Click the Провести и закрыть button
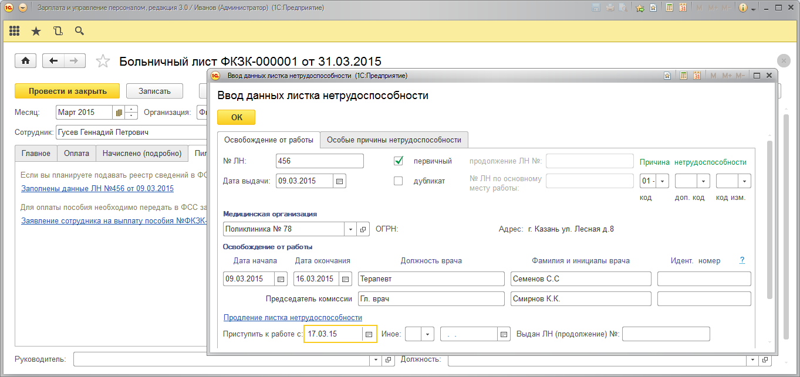800x377 pixels. (x=67, y=91)
